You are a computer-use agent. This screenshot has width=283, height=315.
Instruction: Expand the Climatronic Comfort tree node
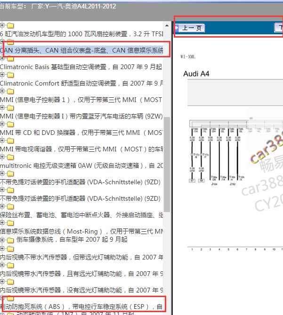coord(2,75)
